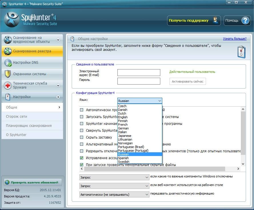Open Настройки DNS section
This screenshot has width=254, height=210.
(x=32, y=63)
